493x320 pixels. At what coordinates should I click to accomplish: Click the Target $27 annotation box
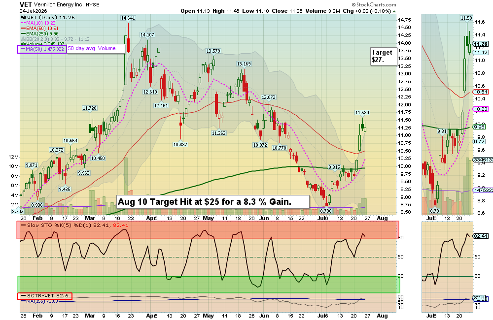pos(383,56)
